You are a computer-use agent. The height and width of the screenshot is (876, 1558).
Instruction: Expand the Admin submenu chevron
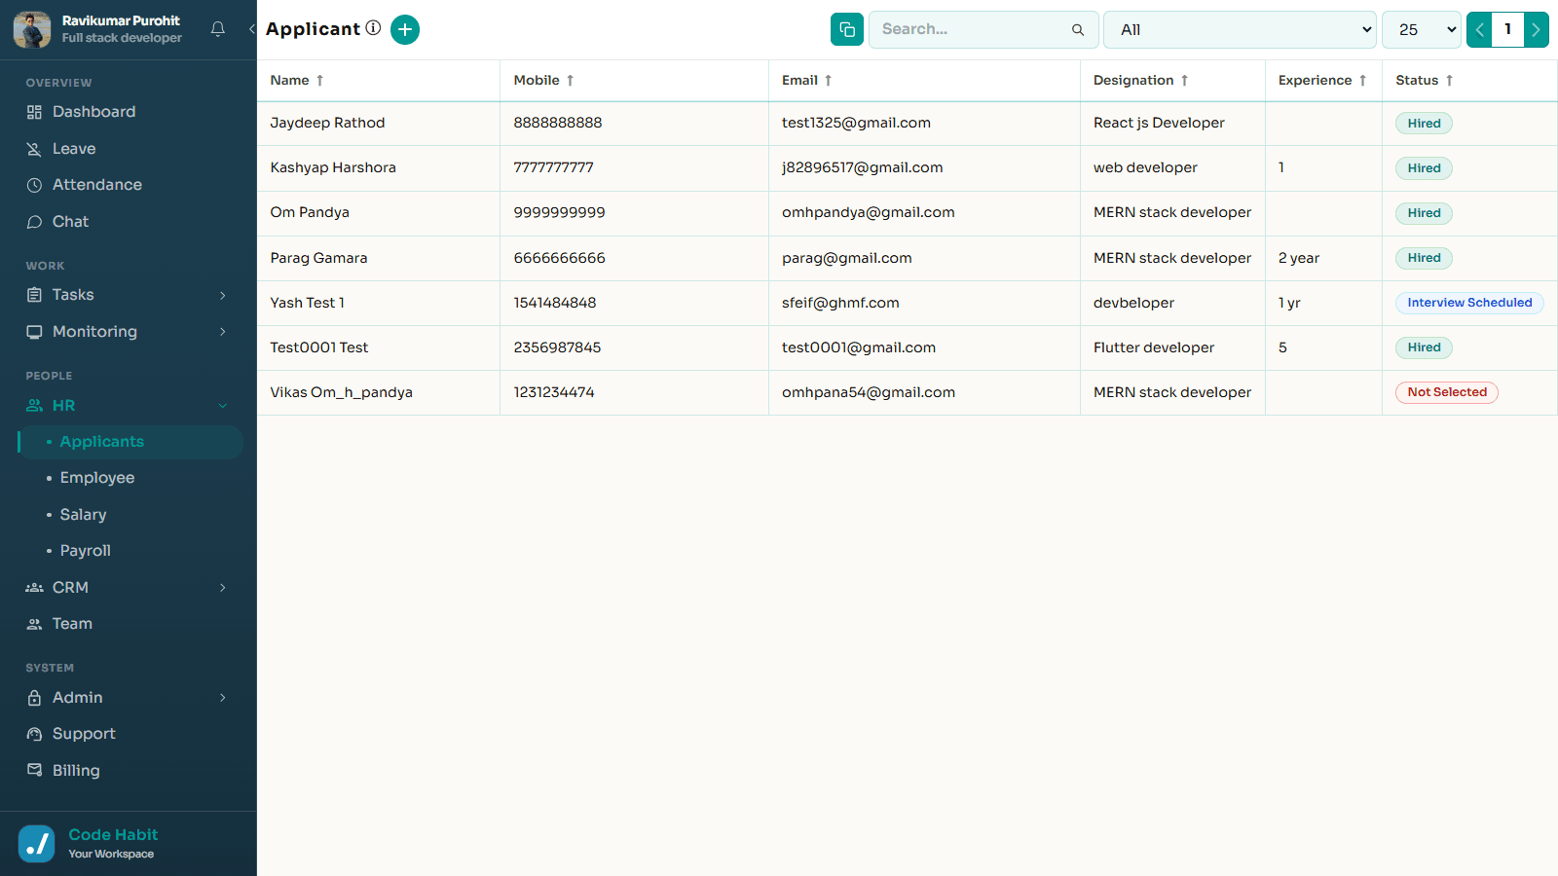coord(223,698)
